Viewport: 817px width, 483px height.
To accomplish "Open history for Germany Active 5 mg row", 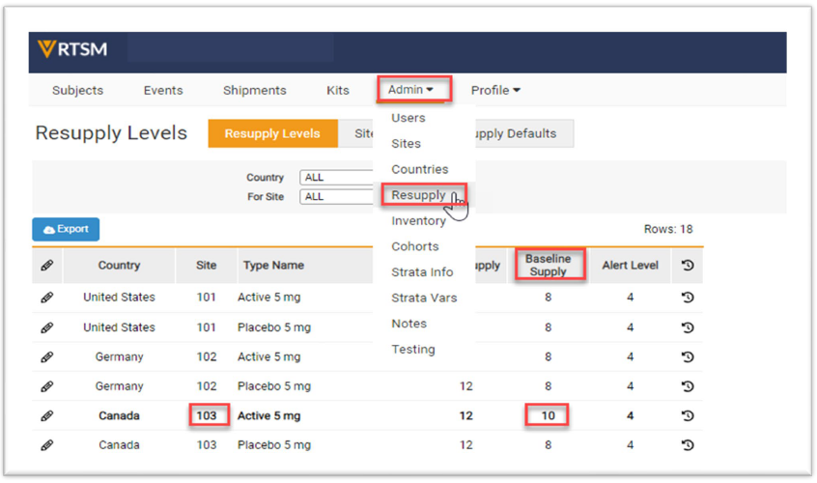I will tap(688, 356).
